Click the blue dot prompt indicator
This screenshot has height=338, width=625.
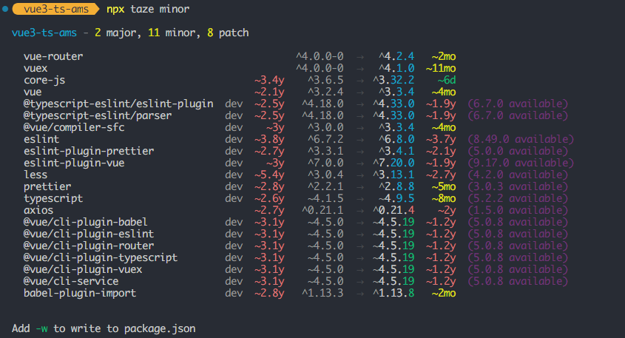(x=5, y=9)
